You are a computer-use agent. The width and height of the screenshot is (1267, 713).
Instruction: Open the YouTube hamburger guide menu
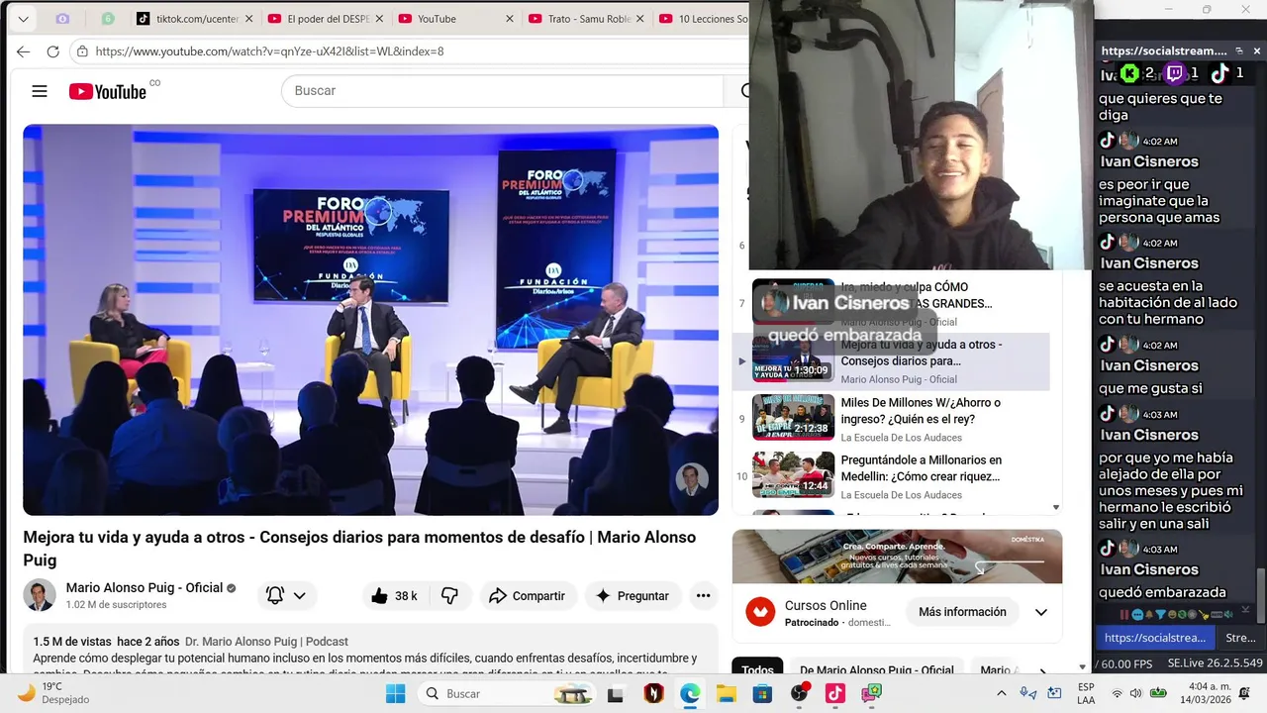[x=40, y=91]
